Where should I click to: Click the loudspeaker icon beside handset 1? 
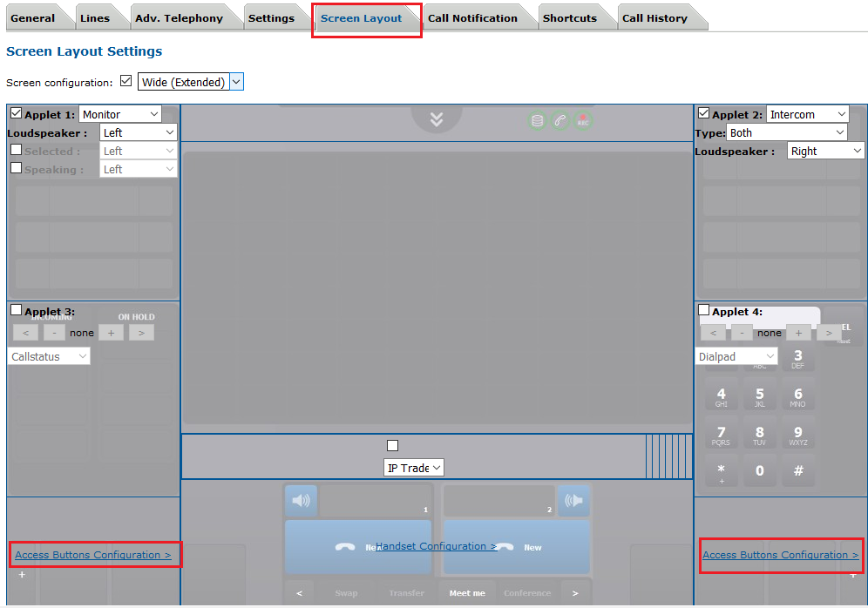302,501
